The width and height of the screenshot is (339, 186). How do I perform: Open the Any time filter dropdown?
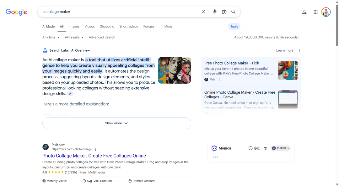click(51, 37)
